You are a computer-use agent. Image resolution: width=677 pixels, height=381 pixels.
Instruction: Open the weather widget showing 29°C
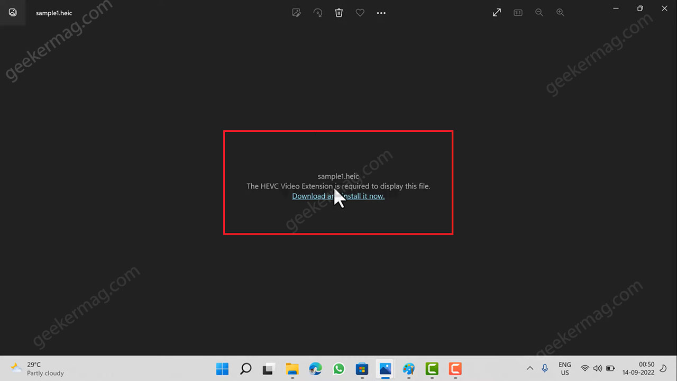(37, 368)
